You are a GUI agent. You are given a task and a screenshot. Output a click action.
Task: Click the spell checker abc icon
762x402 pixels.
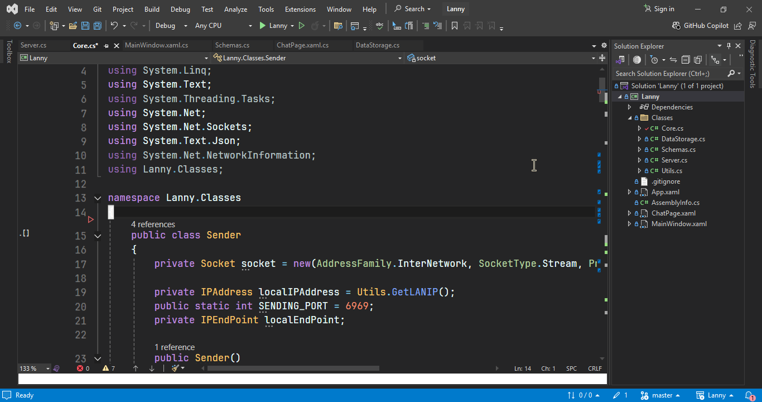click(380, 26)
